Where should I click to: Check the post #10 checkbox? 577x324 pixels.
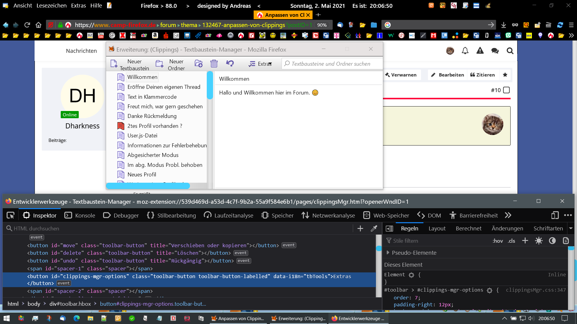coord(506,90)
